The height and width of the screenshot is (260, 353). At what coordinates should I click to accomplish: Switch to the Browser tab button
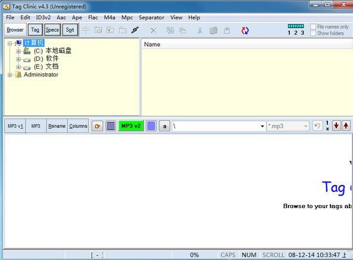tap(15, 30)
